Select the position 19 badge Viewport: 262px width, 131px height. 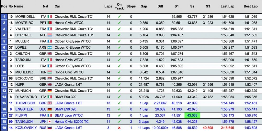[x=4, y=128]
